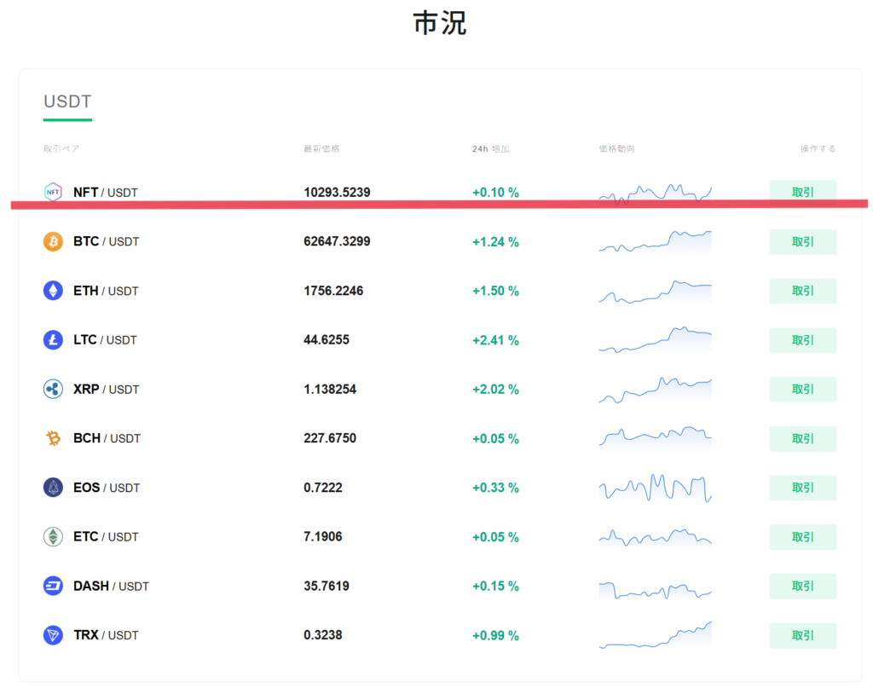The image size is (873, 694).
Task: Click the price 35.7619
Action: (327, 586)
